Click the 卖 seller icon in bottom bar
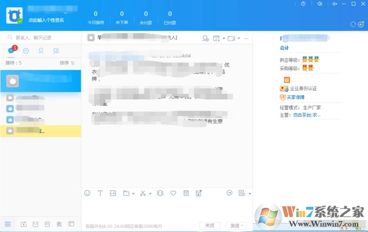The image size is (368, 232). tap(59, 225)
